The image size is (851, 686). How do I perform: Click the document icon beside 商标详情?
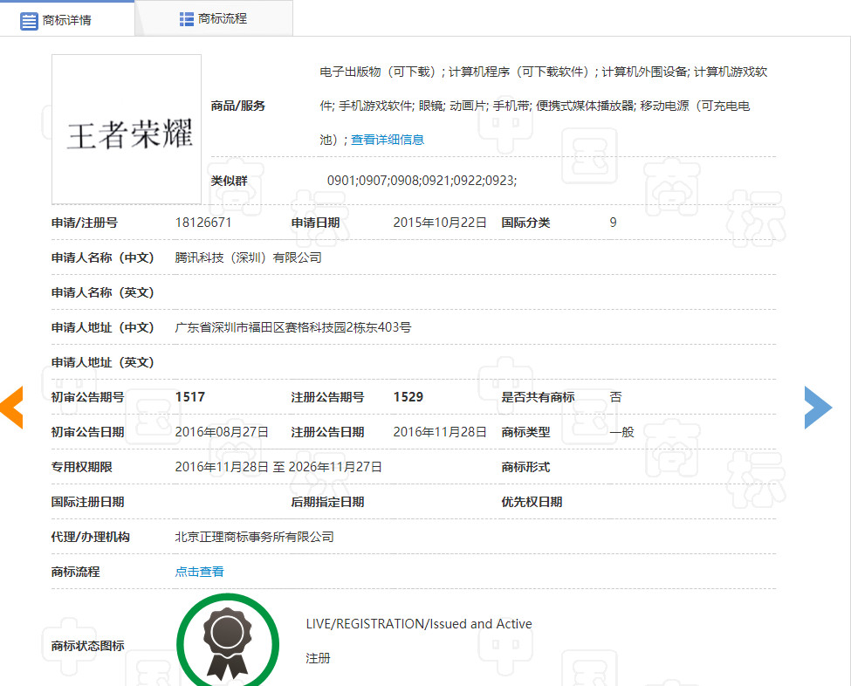29,20
